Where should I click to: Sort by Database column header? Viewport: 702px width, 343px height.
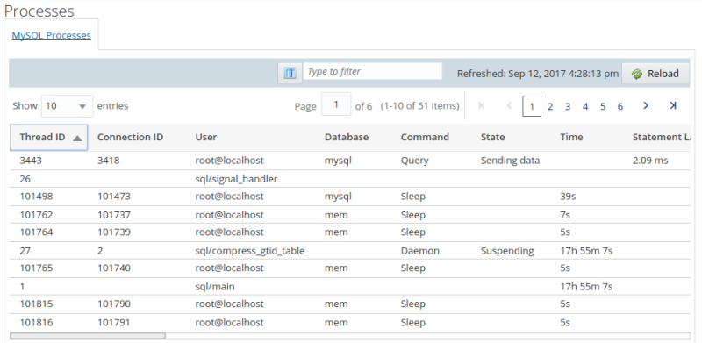[347, 137]
